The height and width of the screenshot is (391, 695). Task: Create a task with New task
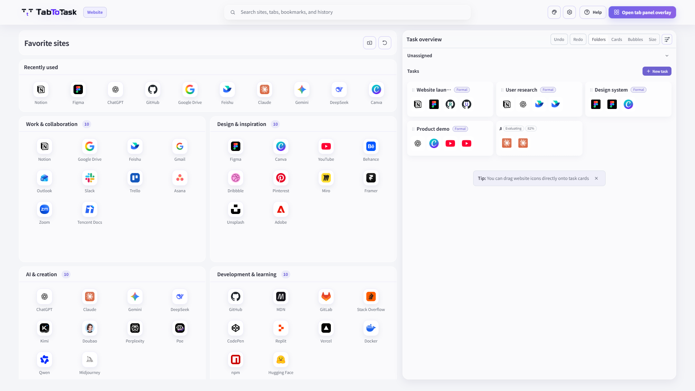pos(657,71)
